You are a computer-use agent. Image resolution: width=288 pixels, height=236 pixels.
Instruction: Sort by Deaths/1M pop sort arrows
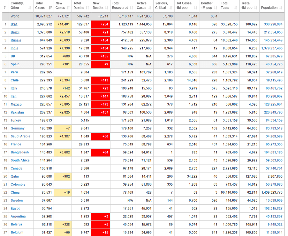pos(216,8)
